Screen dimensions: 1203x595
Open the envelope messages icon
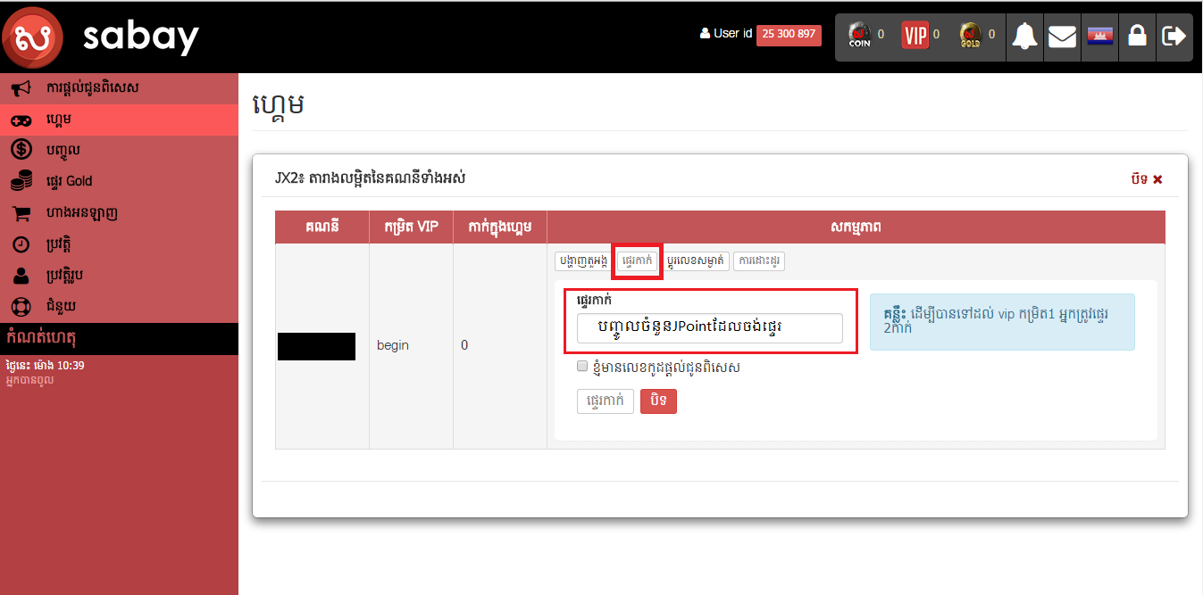1062,37
